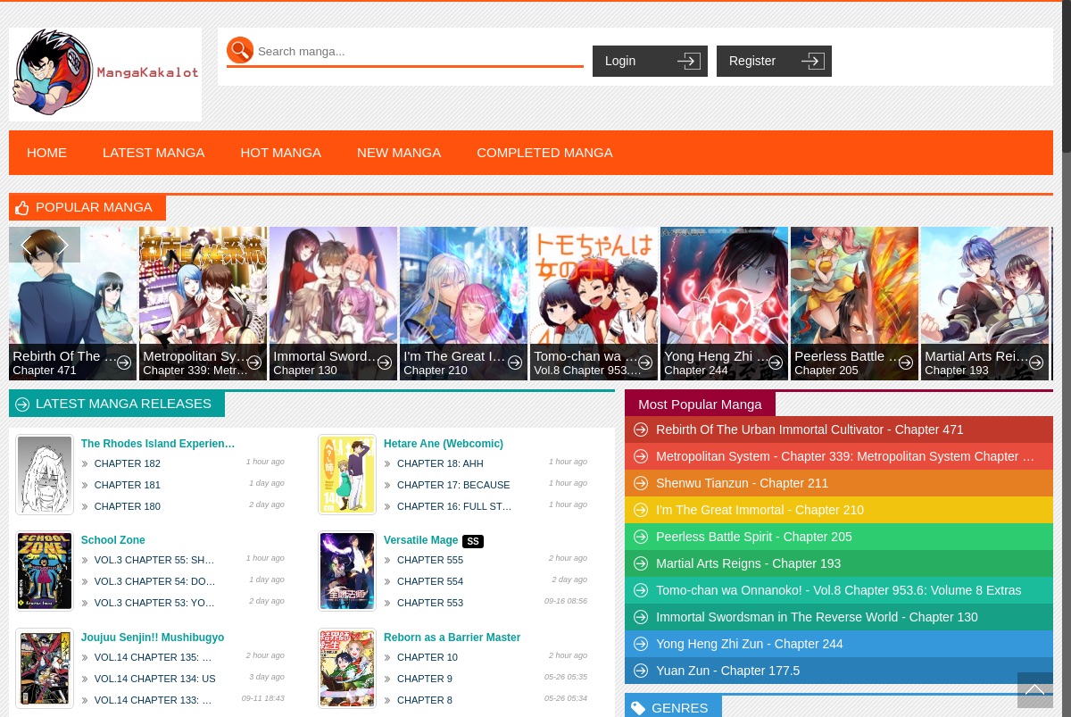Open Rebirth Of The Urban Immortal Cultivator row
The height and width of the screenshot is (717, 1071).
[x=839, y=429]
